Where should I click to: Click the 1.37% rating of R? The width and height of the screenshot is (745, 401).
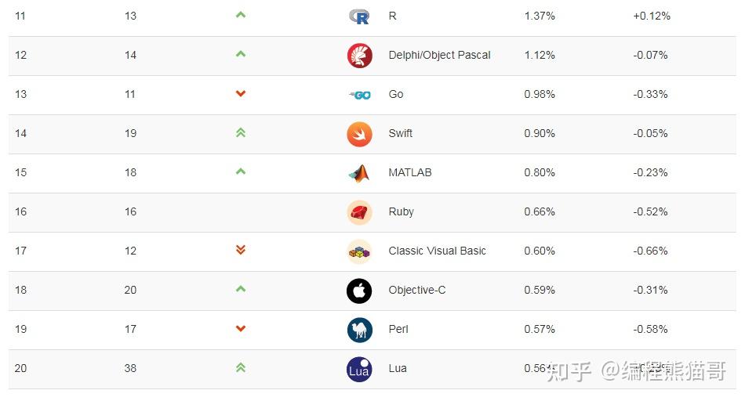540,16
